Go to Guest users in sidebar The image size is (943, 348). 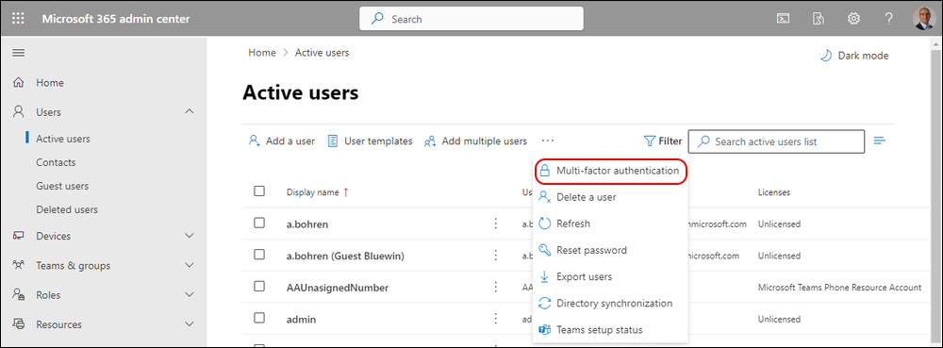(x=62, y=186)
